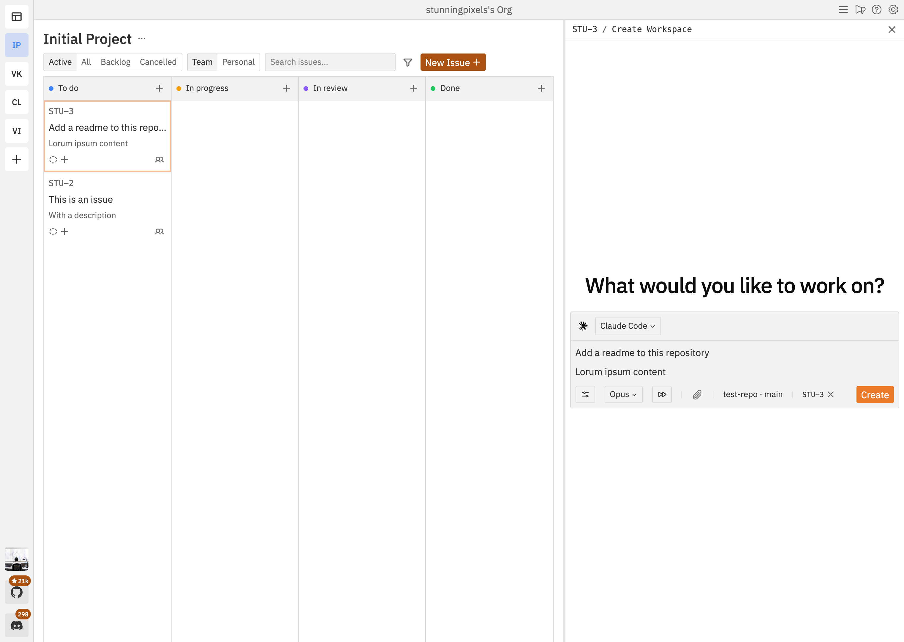Click the New Issue button
The image size is (904, 642).
(x=453, y=62)
